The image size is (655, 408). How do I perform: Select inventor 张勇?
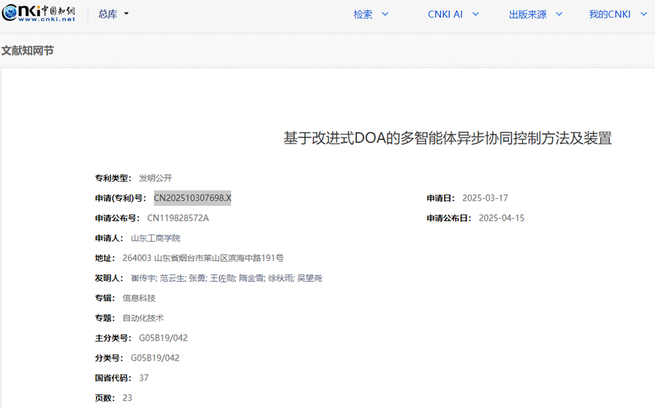pyautogui.click(x=197, y=278)
